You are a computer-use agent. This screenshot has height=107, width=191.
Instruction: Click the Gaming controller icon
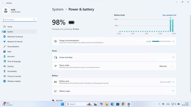[x=5, y=66]
